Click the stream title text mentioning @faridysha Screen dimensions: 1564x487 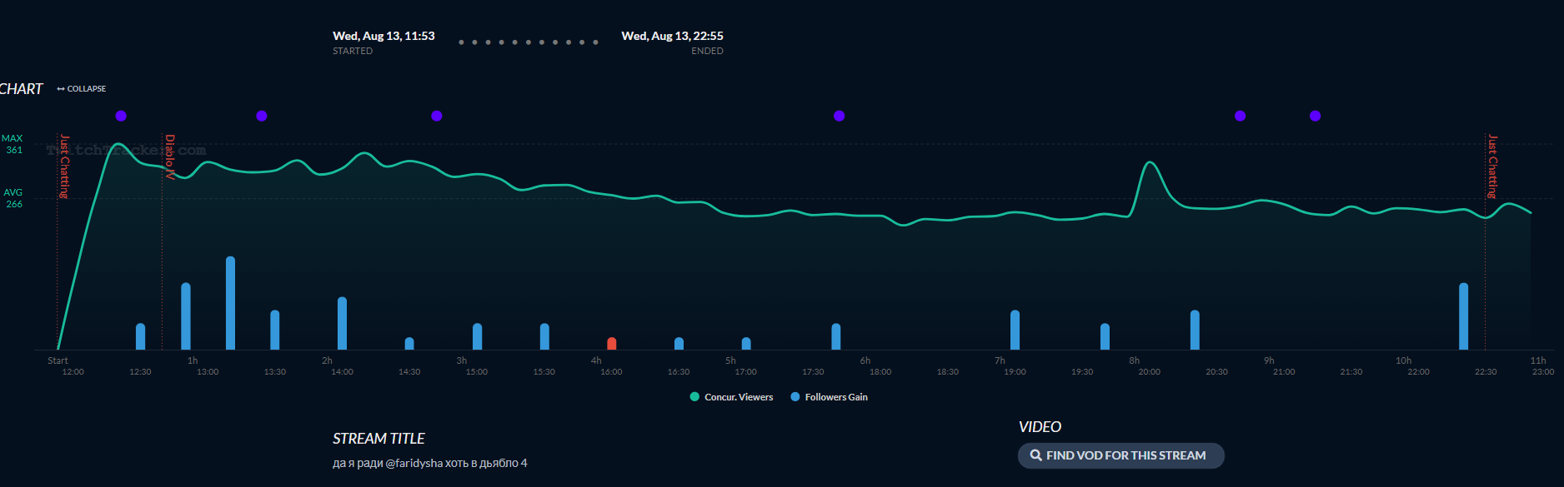pyautogui.click(x=430, y=463)
